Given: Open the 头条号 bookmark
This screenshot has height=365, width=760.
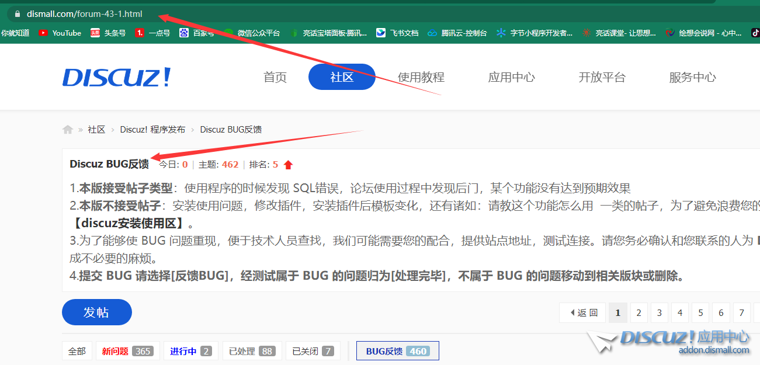Looking at the screenshot, I should (108, 33).
